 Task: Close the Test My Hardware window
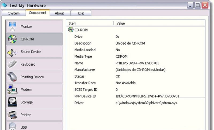205,5
